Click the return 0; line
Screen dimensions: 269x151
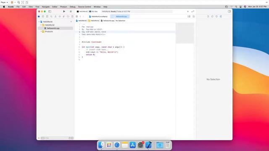point(90,55)
